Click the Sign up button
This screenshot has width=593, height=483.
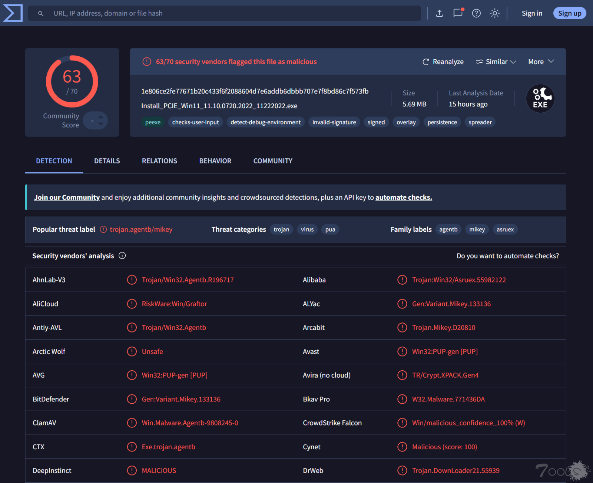570,13
